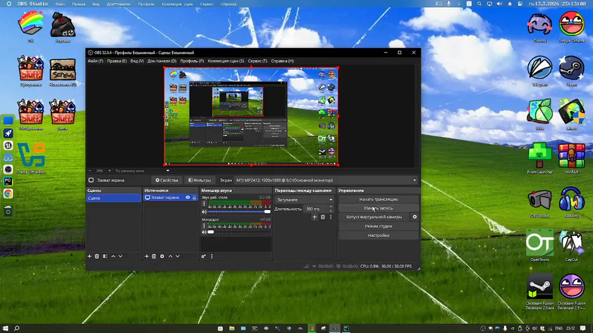The image size is (593, 333).
Task: Open transition properties three-dot menu
Action: coord(331,217)
